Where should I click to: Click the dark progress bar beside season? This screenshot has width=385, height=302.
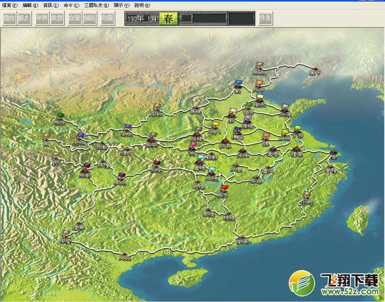[x=204, y=18]
